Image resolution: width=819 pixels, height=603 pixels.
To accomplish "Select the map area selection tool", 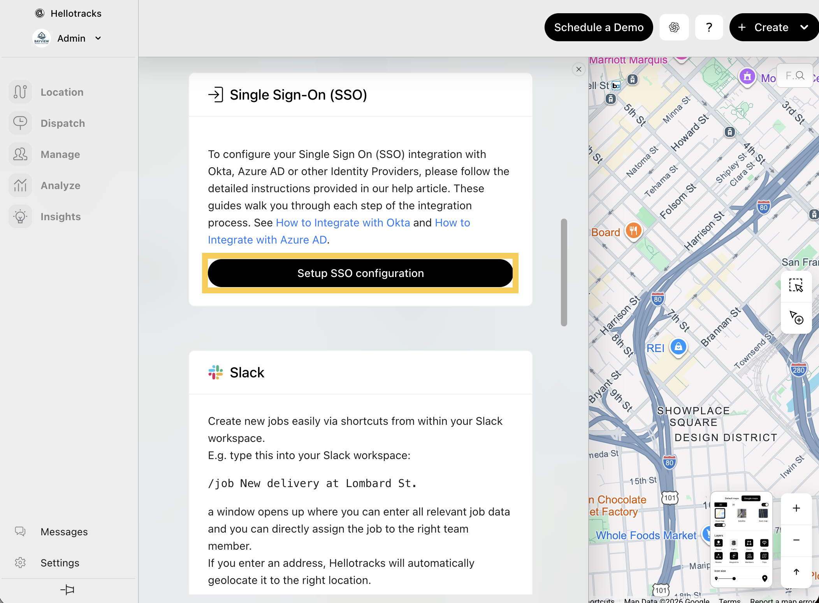I will pyautogui.click(x=796, y=285).
